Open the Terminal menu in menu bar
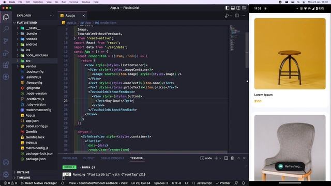The width and height of the screenshot is (331, 186). (73, 2)
